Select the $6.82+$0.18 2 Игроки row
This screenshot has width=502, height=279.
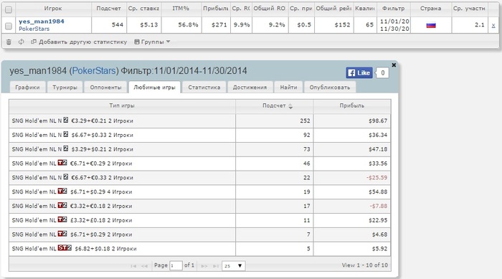(200, 249)
